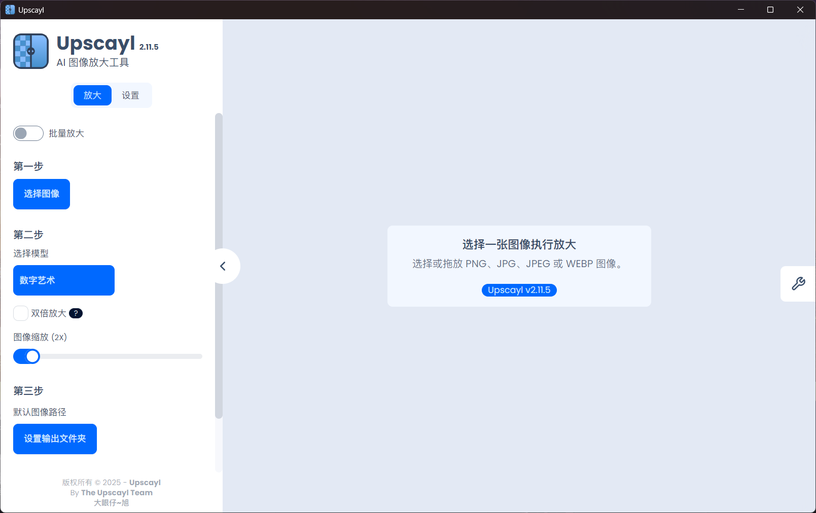Collapse the sidebar with the chevron arrow
The width and height of the screenshot is (816, 513).
(x=223, y=266)
